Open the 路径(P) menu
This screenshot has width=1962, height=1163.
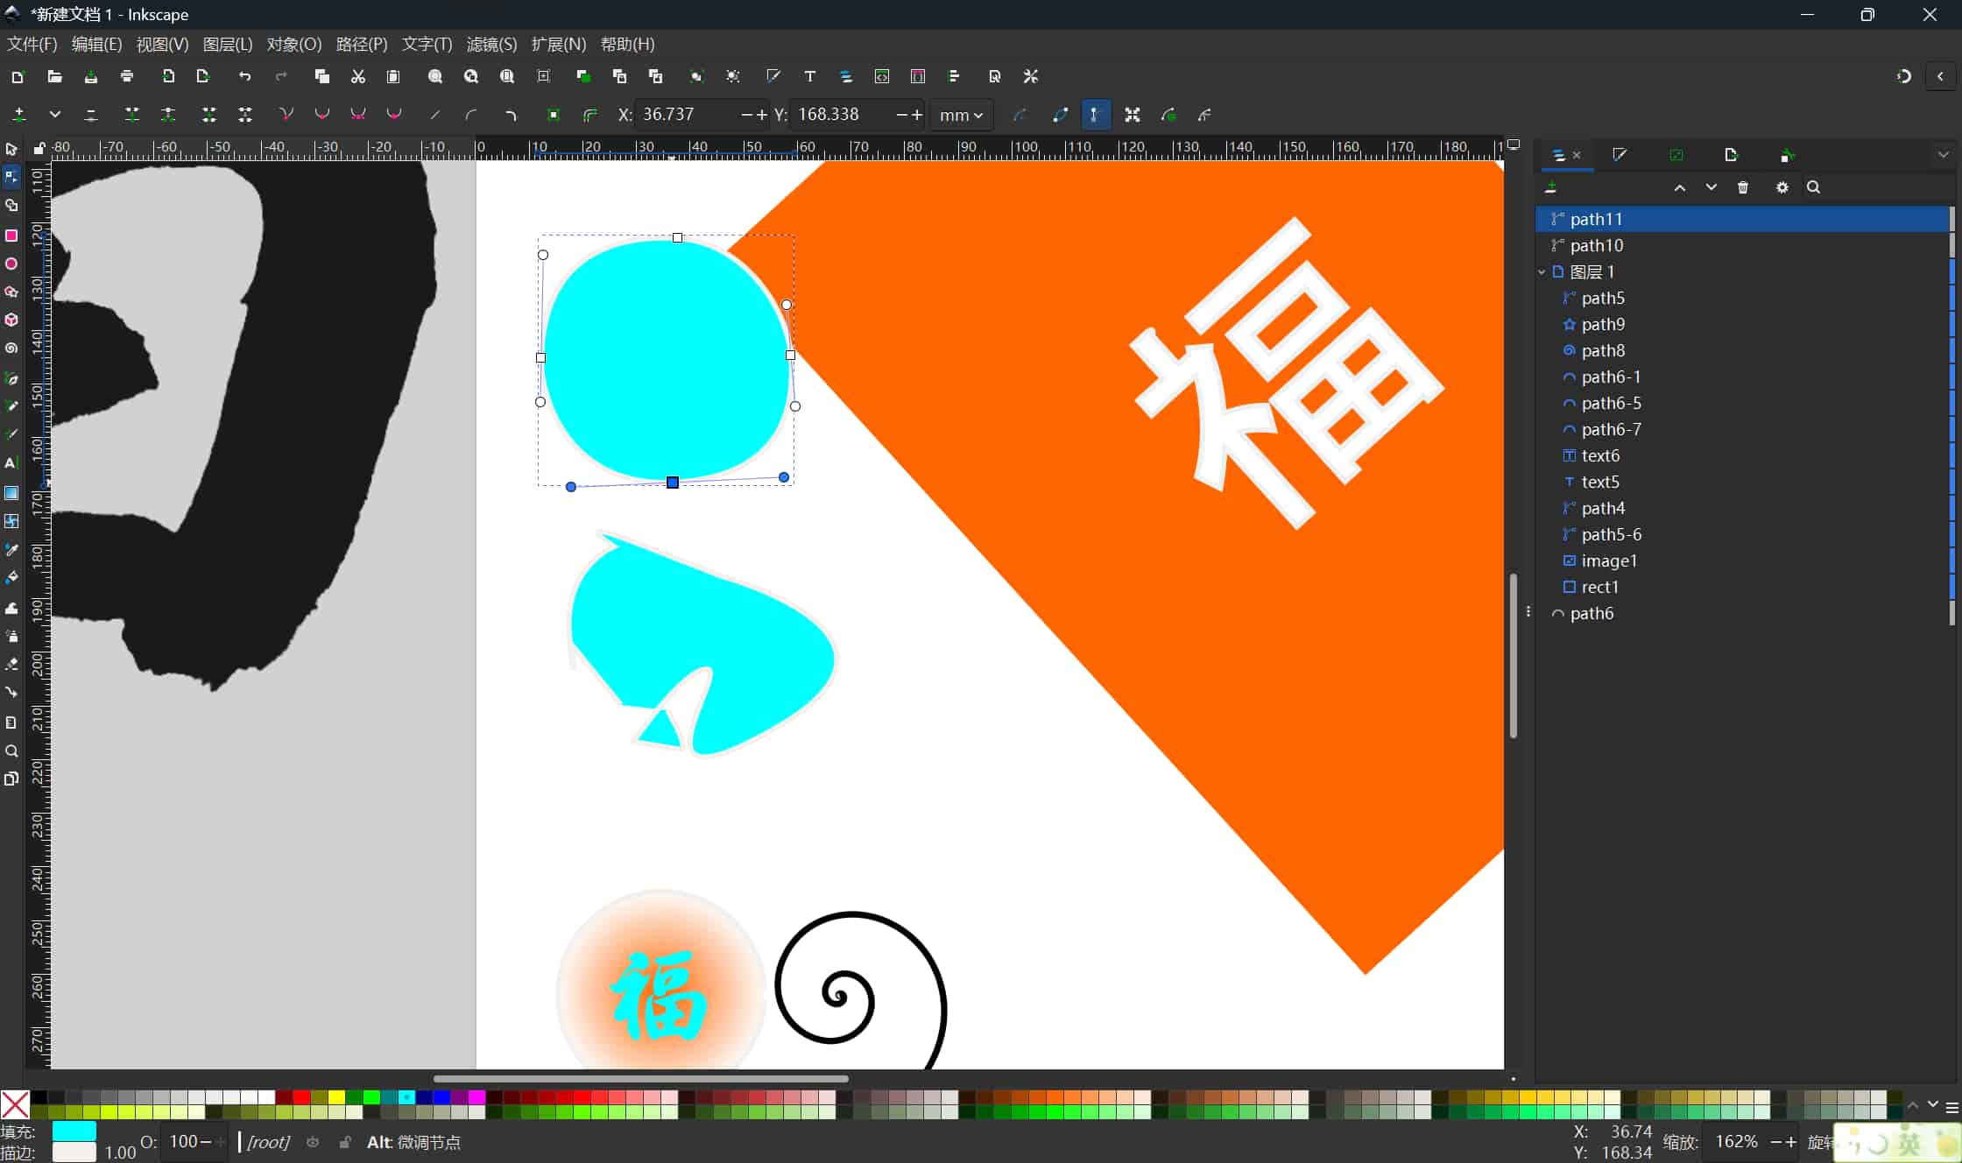coord(361,44)
